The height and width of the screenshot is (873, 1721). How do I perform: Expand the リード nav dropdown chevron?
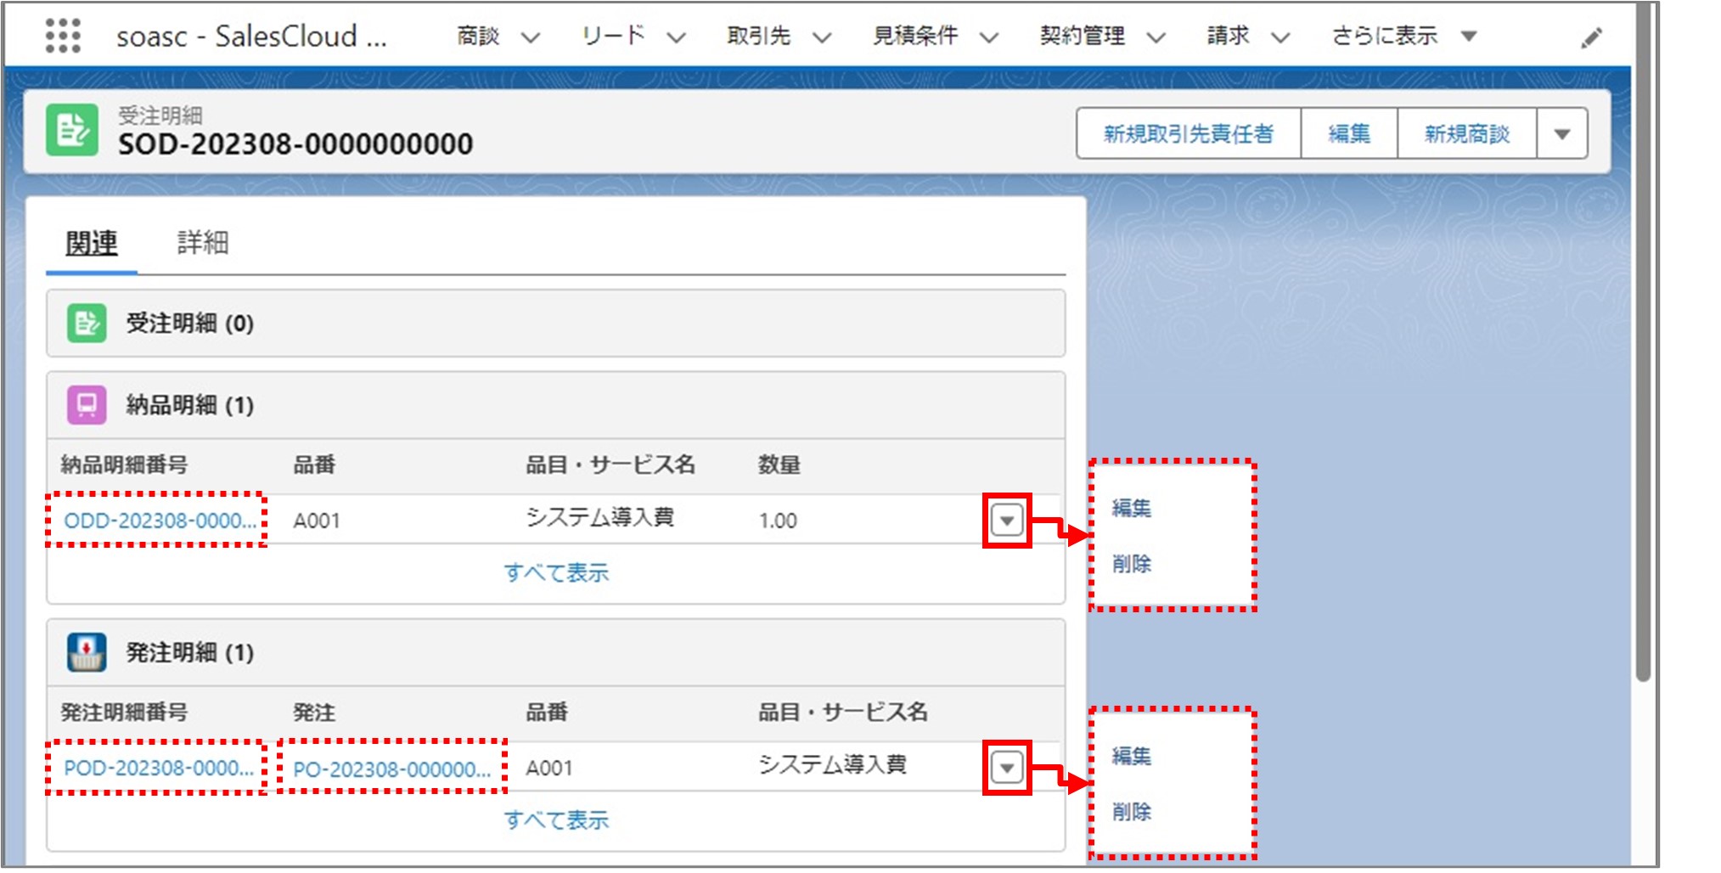676,37
